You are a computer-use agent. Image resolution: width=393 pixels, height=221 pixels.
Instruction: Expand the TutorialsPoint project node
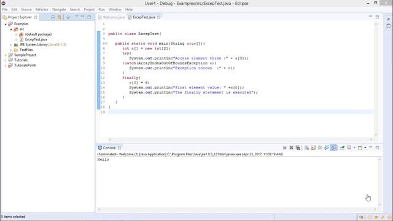click(x=6, y=66)
